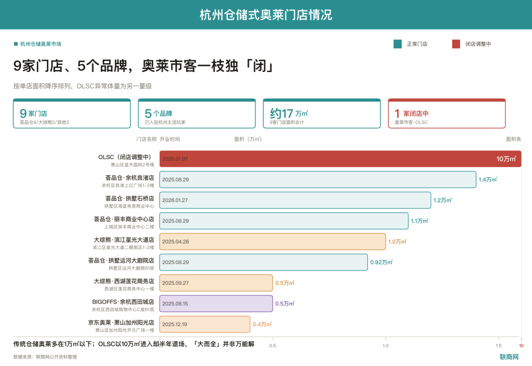Click the address 西湖区莲花商务中心一楼
The image size is (532, 366).
[129, 289]
